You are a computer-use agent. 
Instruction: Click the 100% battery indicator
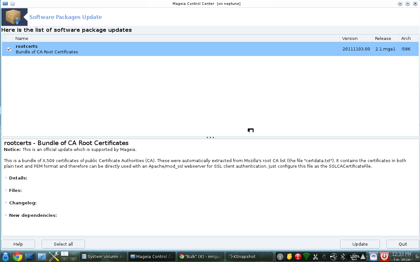(x=354, y=256)
